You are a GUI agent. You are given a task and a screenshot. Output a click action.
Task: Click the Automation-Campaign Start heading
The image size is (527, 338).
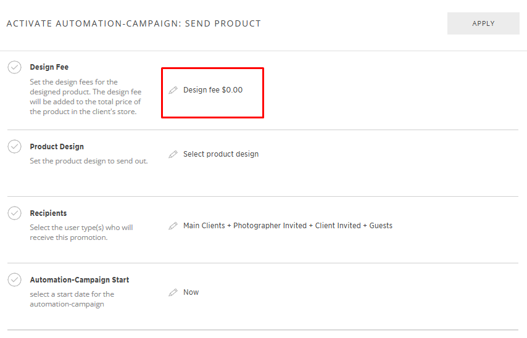(x=80, y=280)
